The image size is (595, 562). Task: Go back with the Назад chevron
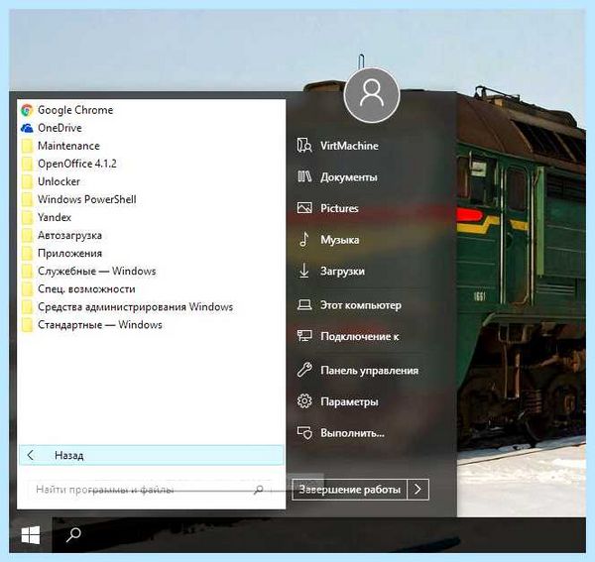point(31,455)
